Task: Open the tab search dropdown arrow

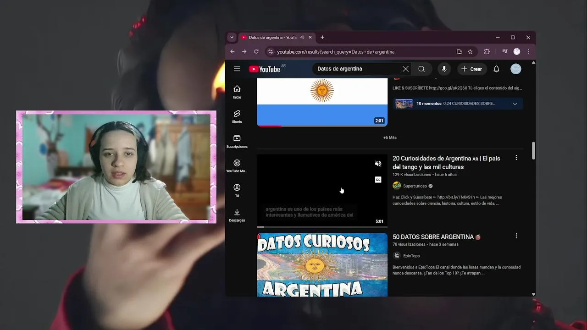Action: (x=232, y=37)
